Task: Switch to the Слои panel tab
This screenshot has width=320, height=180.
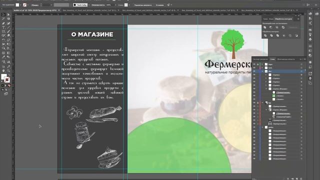Action: [272, 59]
